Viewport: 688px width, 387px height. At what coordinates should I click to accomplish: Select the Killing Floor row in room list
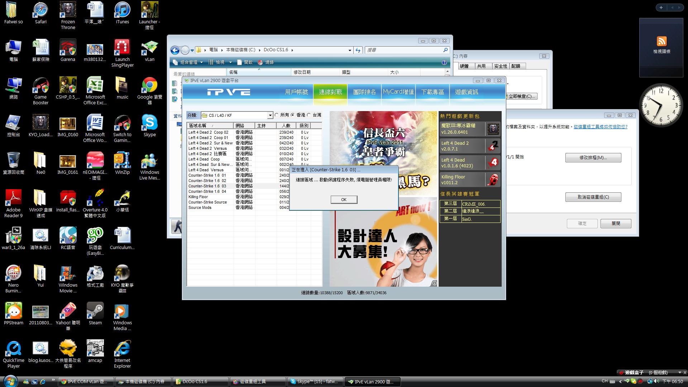click(x=198, y=197)
